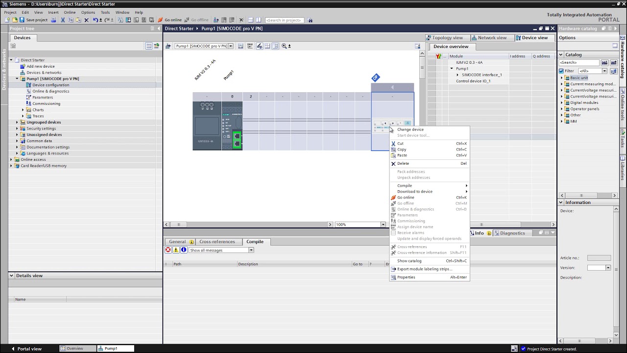
Task: Switch to Portal view
Action: (x=26, y=349)
